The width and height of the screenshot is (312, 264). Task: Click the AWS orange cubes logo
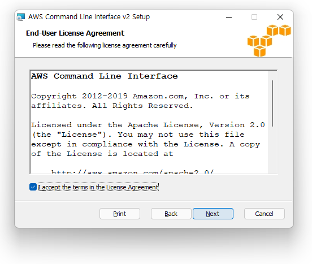269,41
